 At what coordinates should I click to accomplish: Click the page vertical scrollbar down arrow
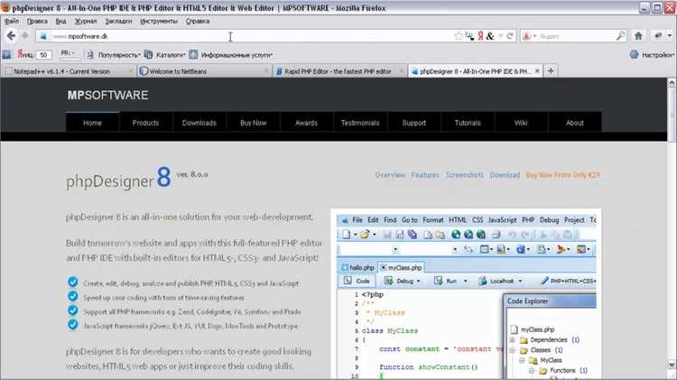pos(672,365)
